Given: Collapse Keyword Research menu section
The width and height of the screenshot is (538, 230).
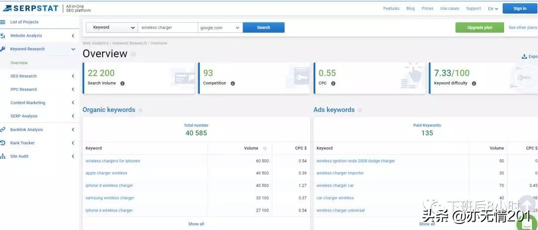Looking at the screenshot, I should (73, 49).
